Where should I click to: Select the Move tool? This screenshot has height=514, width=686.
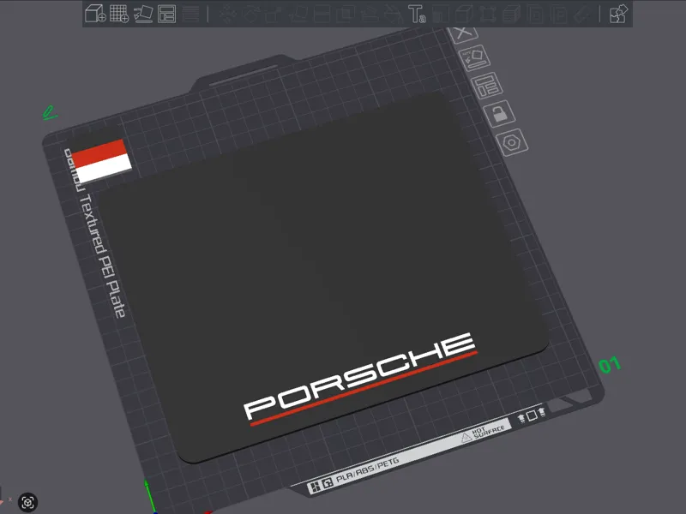pos(227,14)
